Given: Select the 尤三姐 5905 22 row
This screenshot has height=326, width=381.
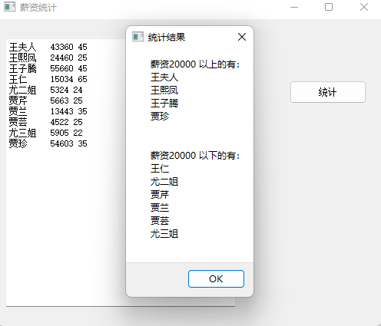Looking at the screenshot, I should [x=46, y=133].
